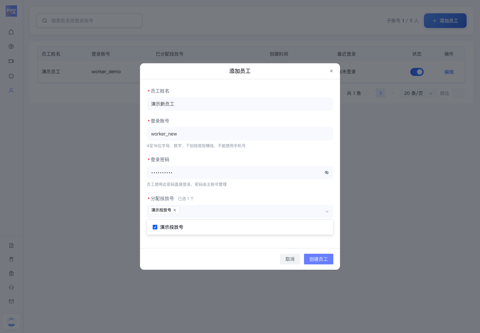Click the 编辑 link for 演示员工
This screenshot has height=333, width=480.
pos(449,72)
